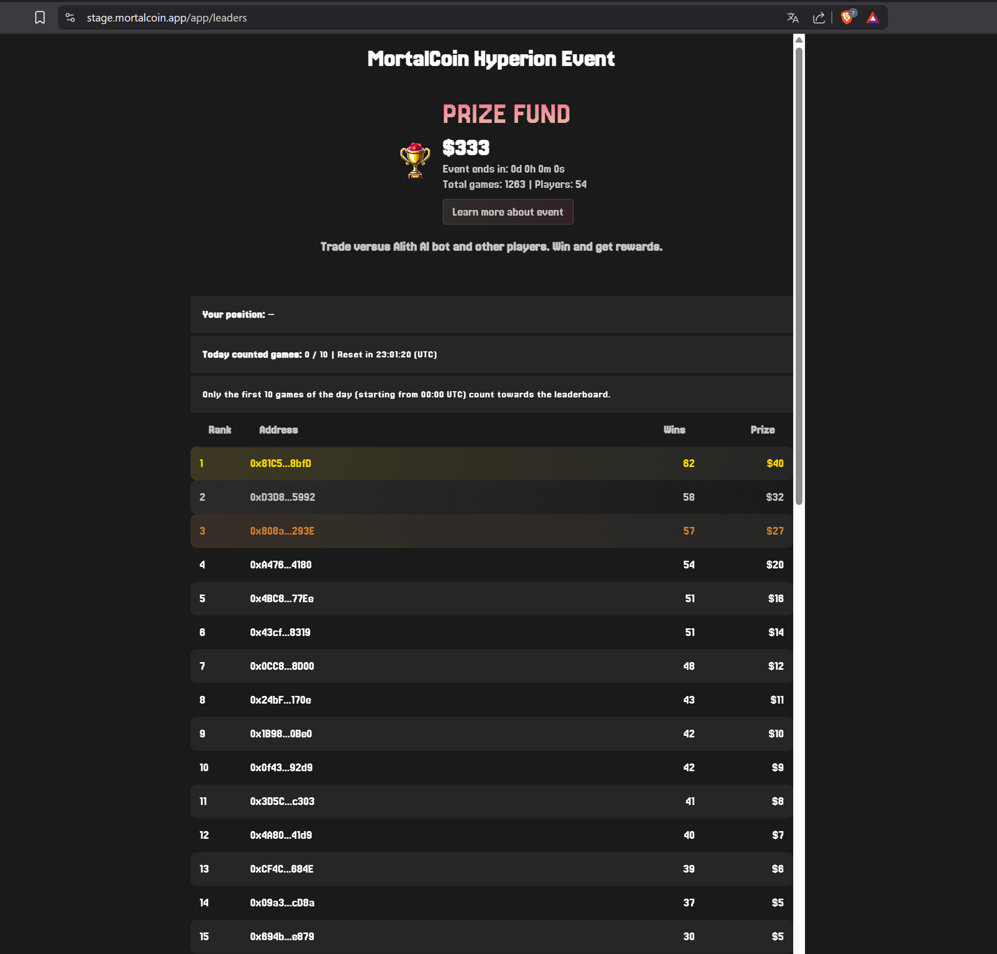This screenshot has height=954, width=997.
Task: Click the Your position panel
Action: [x=492, y=314]
